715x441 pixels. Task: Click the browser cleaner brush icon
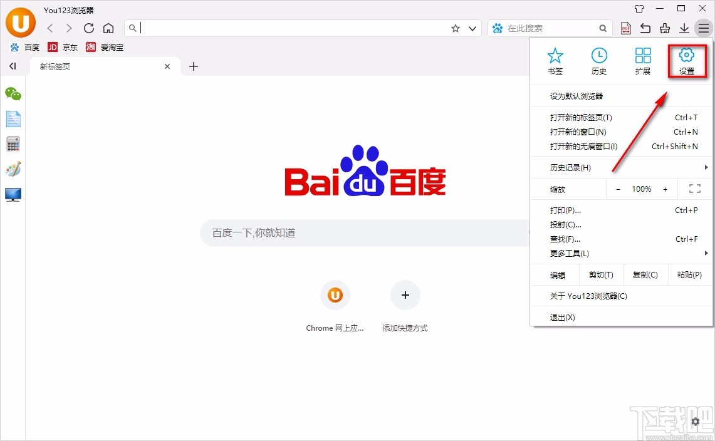tap(664, 28)
